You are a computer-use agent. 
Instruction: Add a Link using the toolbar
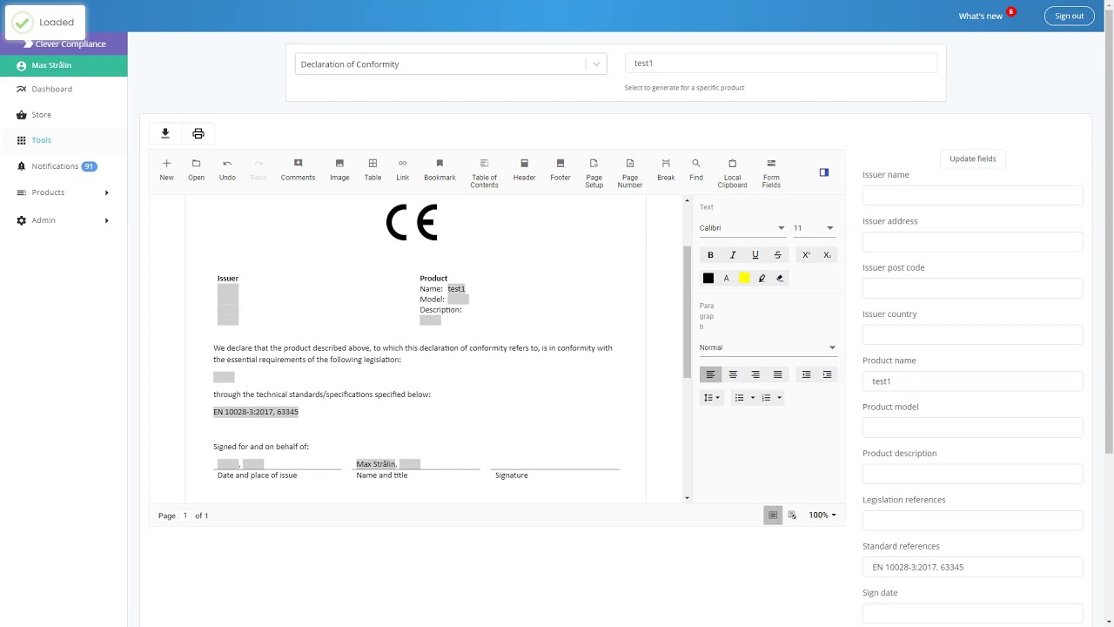pyautogui.click(x=402, y=170)
